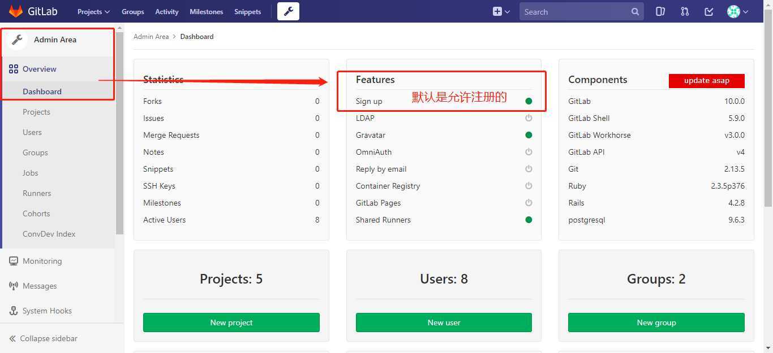Click the Groups: 2 heading
This screenshot has height=353, width=773.
pos(656,279)
